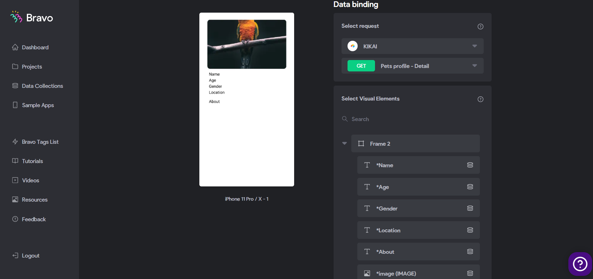The image size is (593, 279).
Task: Open Sample Apps
Action: point(33,105)
